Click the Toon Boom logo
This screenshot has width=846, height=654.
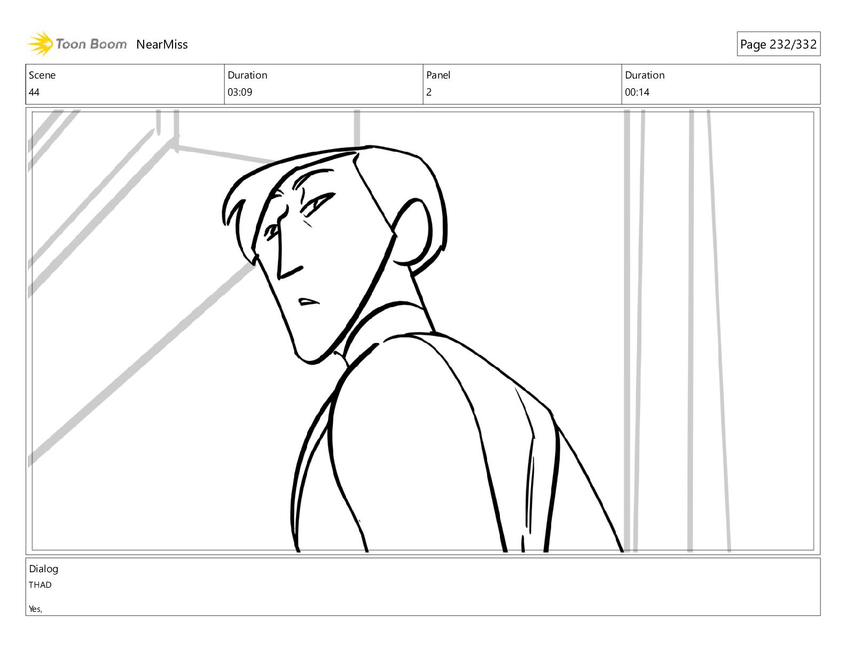(x=77, y=44)
